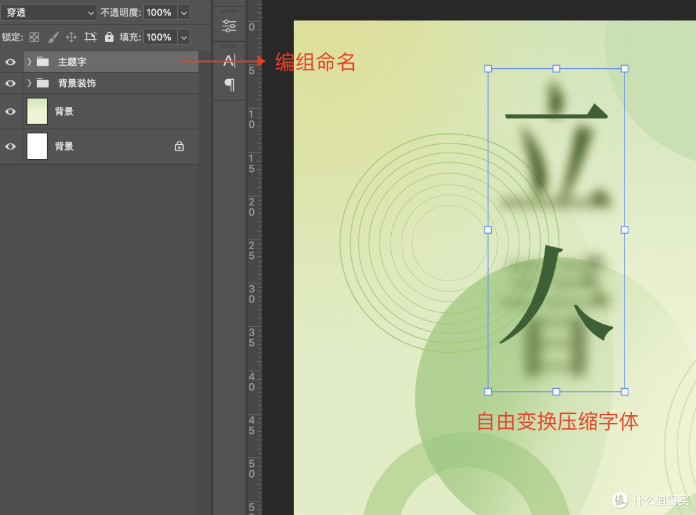
Task: Click the middle-left transform handle
Action: click(488, 230)
